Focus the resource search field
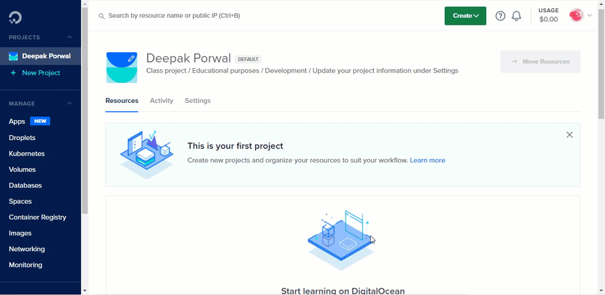The width and height of the screenshot is (605, 295). coord(174,16)
